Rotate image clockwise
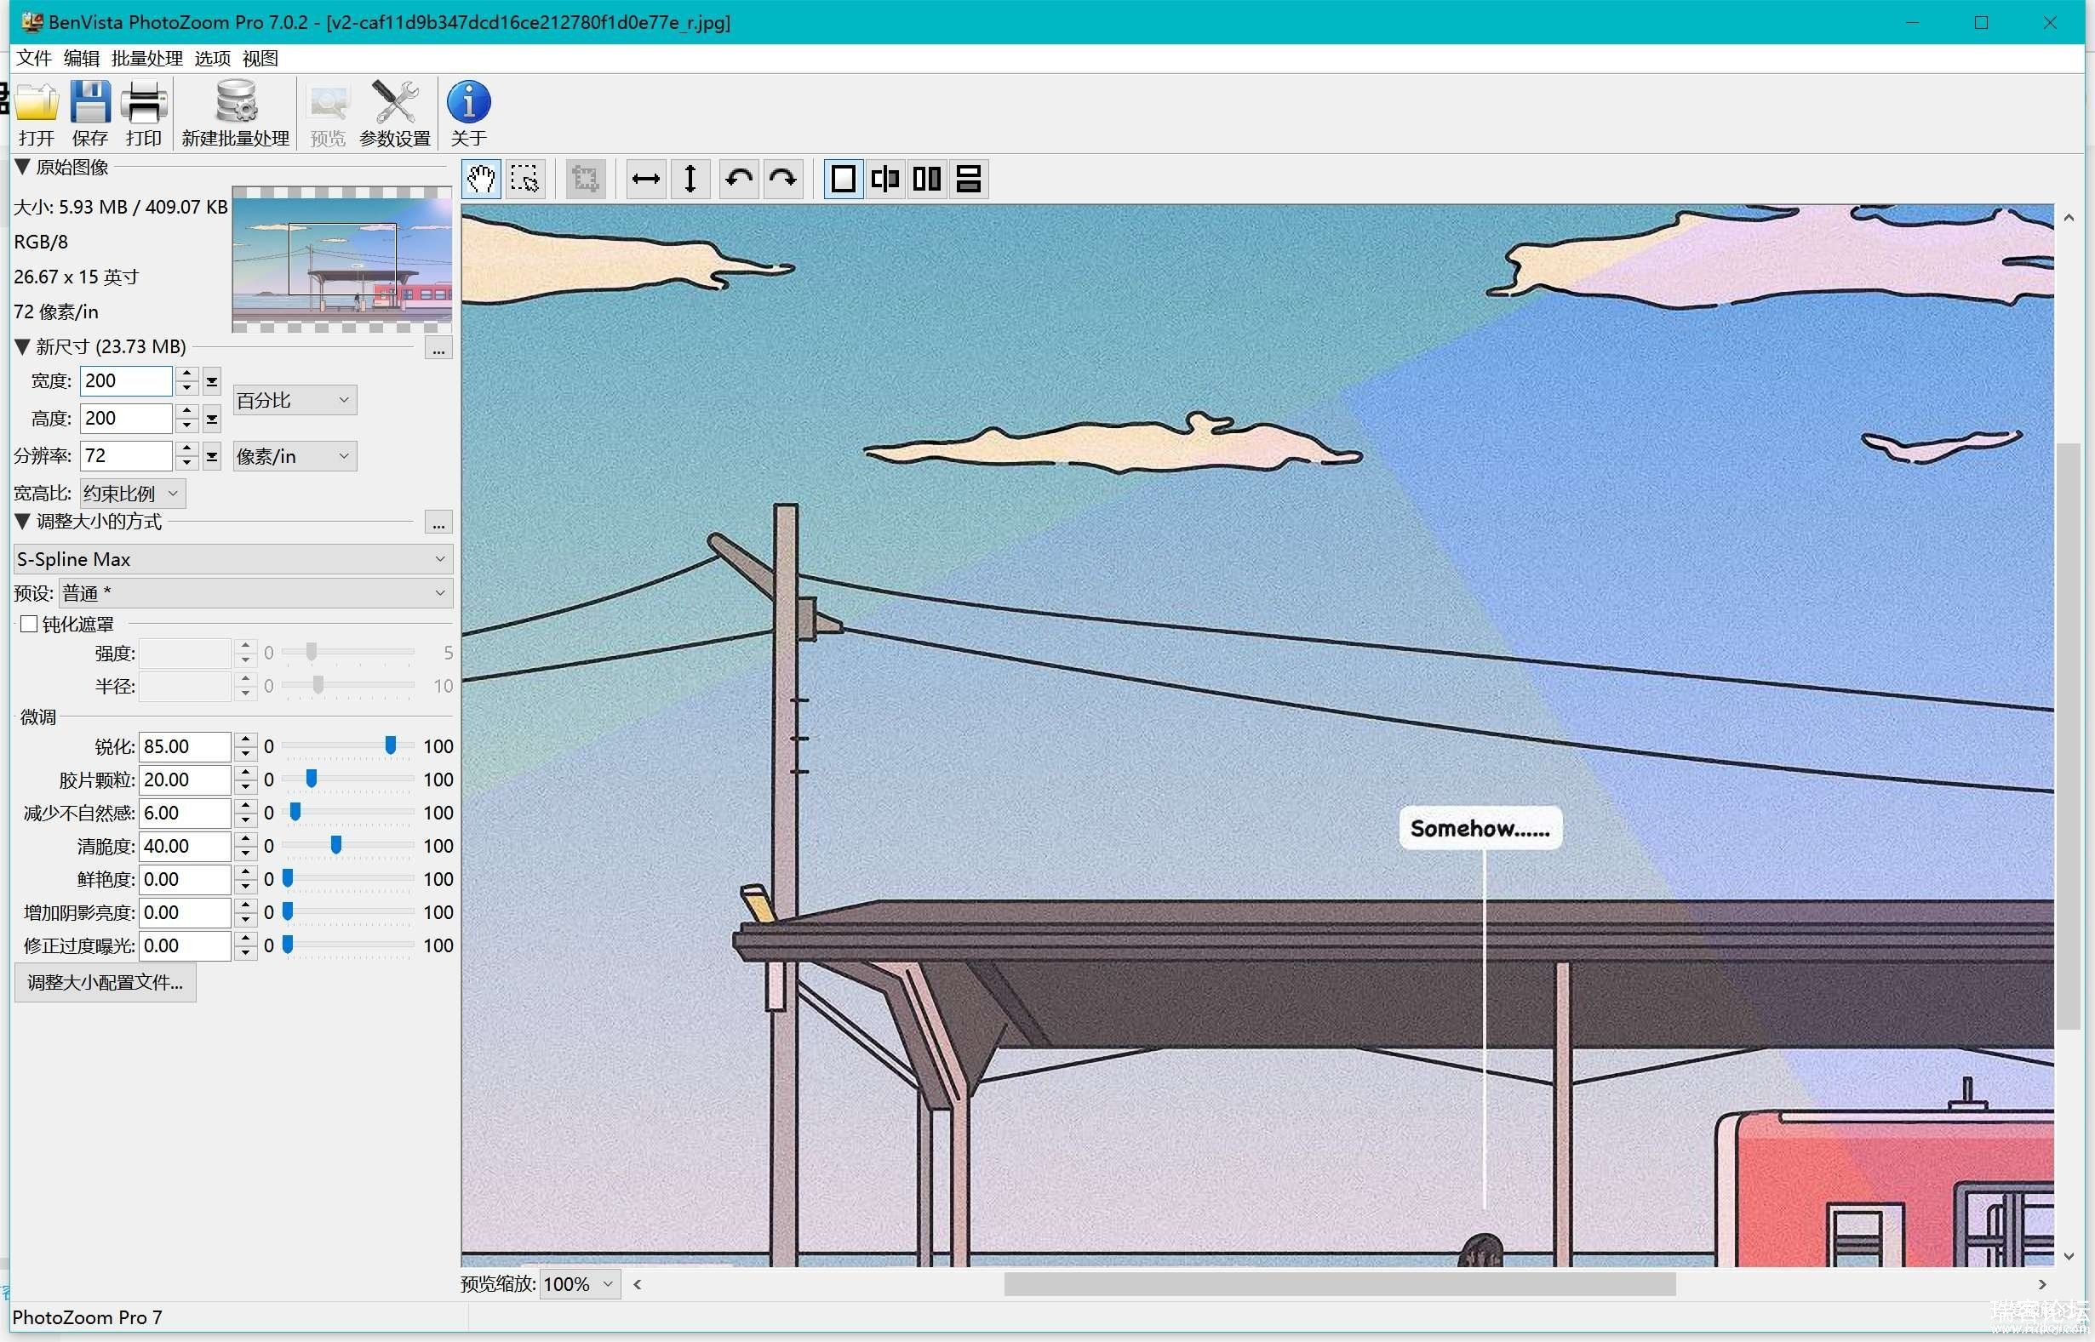Screen dimensions: 2095x1342 (782, 179)
